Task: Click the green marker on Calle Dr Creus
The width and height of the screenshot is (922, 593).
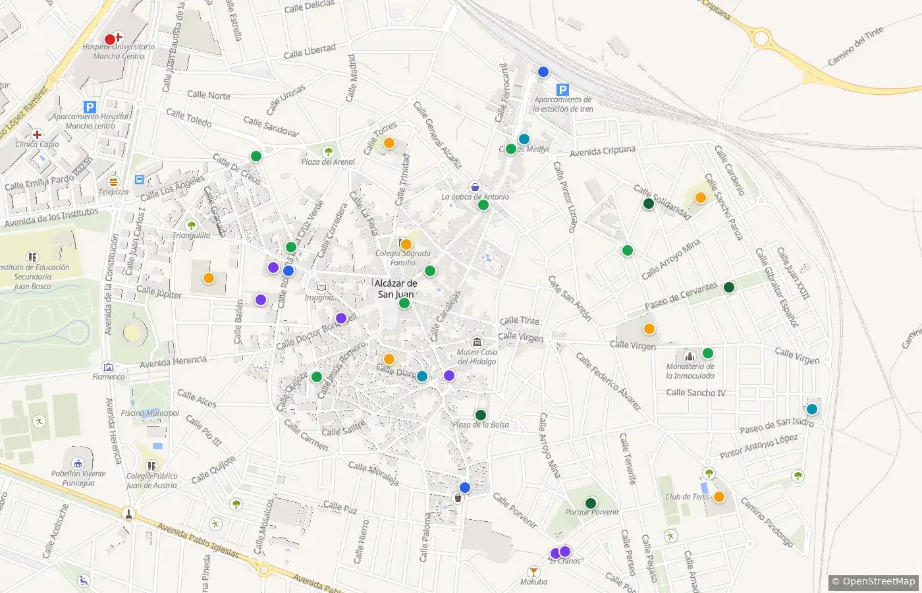Action: click(256, 156)
